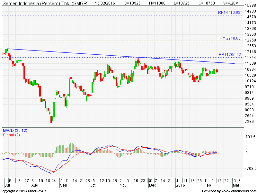Click the Semen Indonesia (SMGR) chart title
This screenshot has height=193, width=257.
(45, 3)
